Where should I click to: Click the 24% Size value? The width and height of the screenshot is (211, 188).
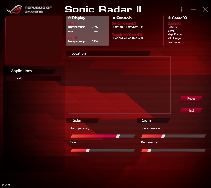pyautogui.click(x=95, y=32)
